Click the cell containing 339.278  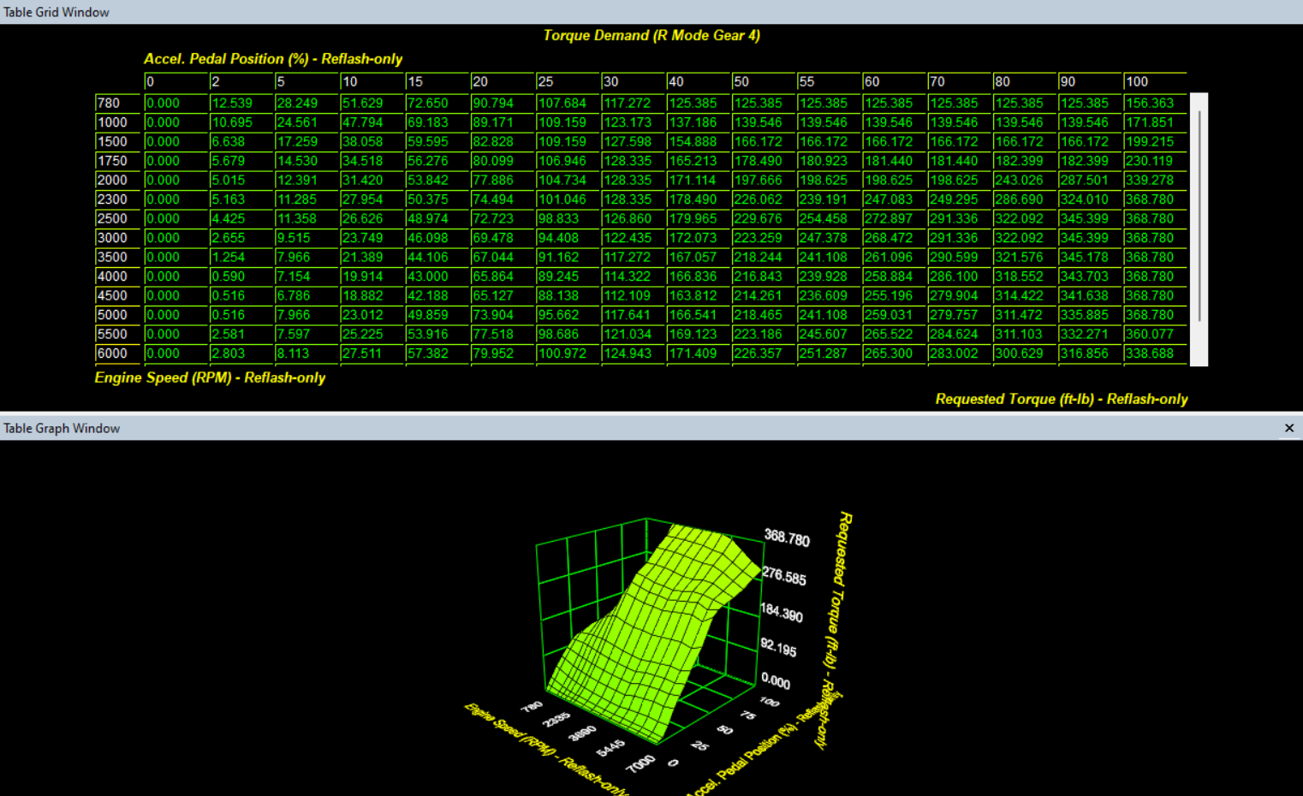coord(1154,181)
